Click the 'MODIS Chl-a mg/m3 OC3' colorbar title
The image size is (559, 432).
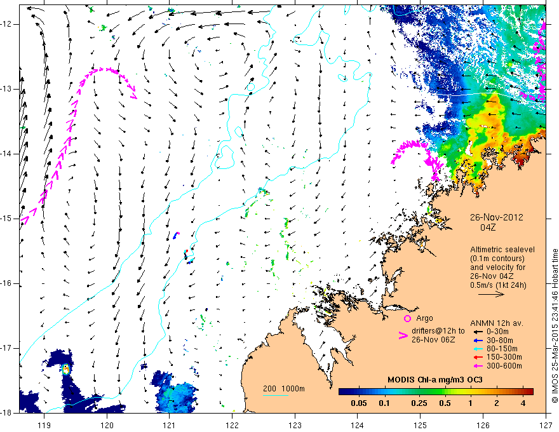[x=435, y=380]
